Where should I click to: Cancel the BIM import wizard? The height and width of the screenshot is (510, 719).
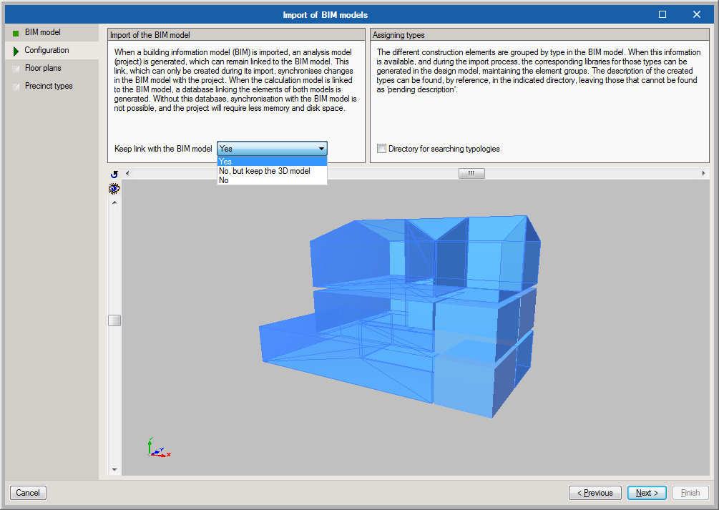tap(28, 493)
